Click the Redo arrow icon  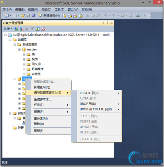114,16
